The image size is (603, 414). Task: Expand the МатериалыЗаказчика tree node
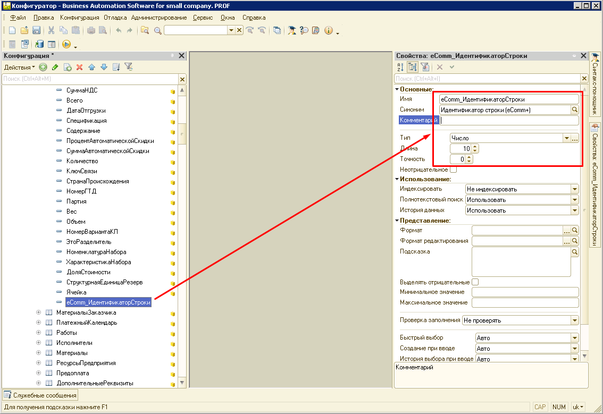38,312
